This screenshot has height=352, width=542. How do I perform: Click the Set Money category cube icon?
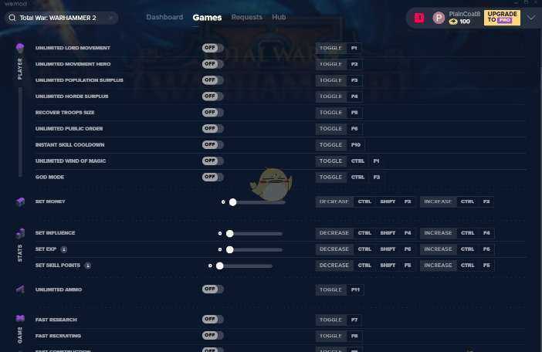pos(20,201)
